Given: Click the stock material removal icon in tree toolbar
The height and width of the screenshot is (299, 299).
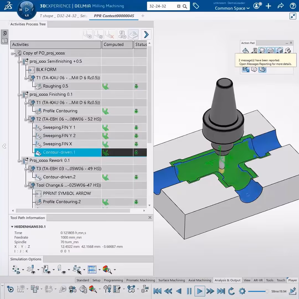Looking at the screenshot, I should [x=133, y=35].
